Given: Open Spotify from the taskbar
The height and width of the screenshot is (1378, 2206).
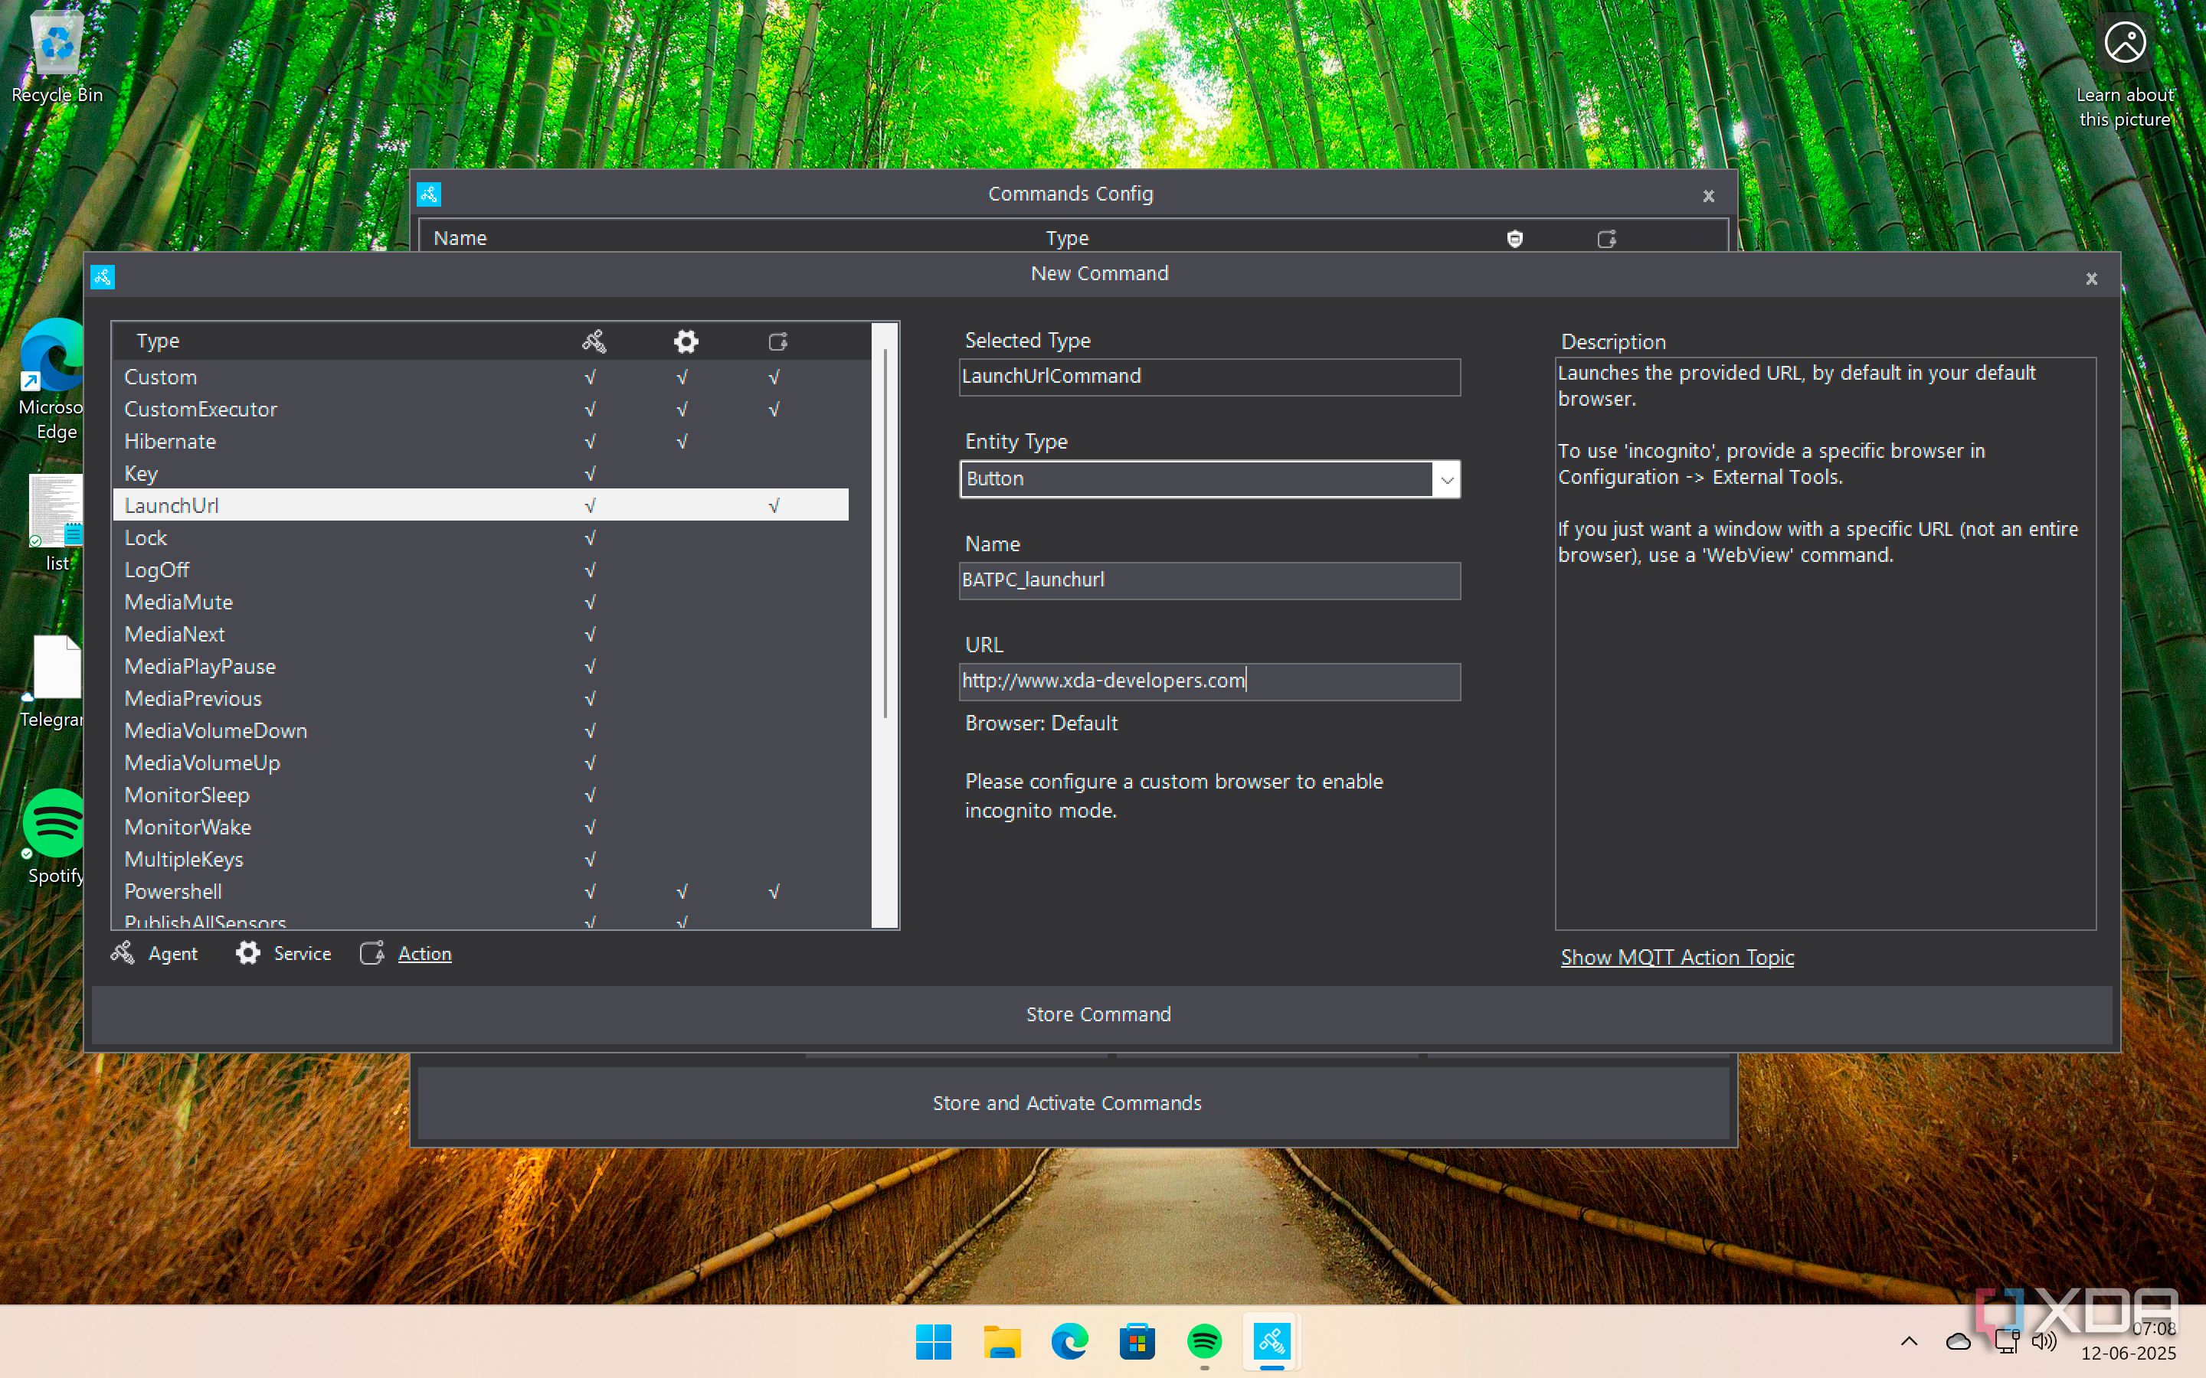Looking at the screenshot, I should (1204, 1340).
